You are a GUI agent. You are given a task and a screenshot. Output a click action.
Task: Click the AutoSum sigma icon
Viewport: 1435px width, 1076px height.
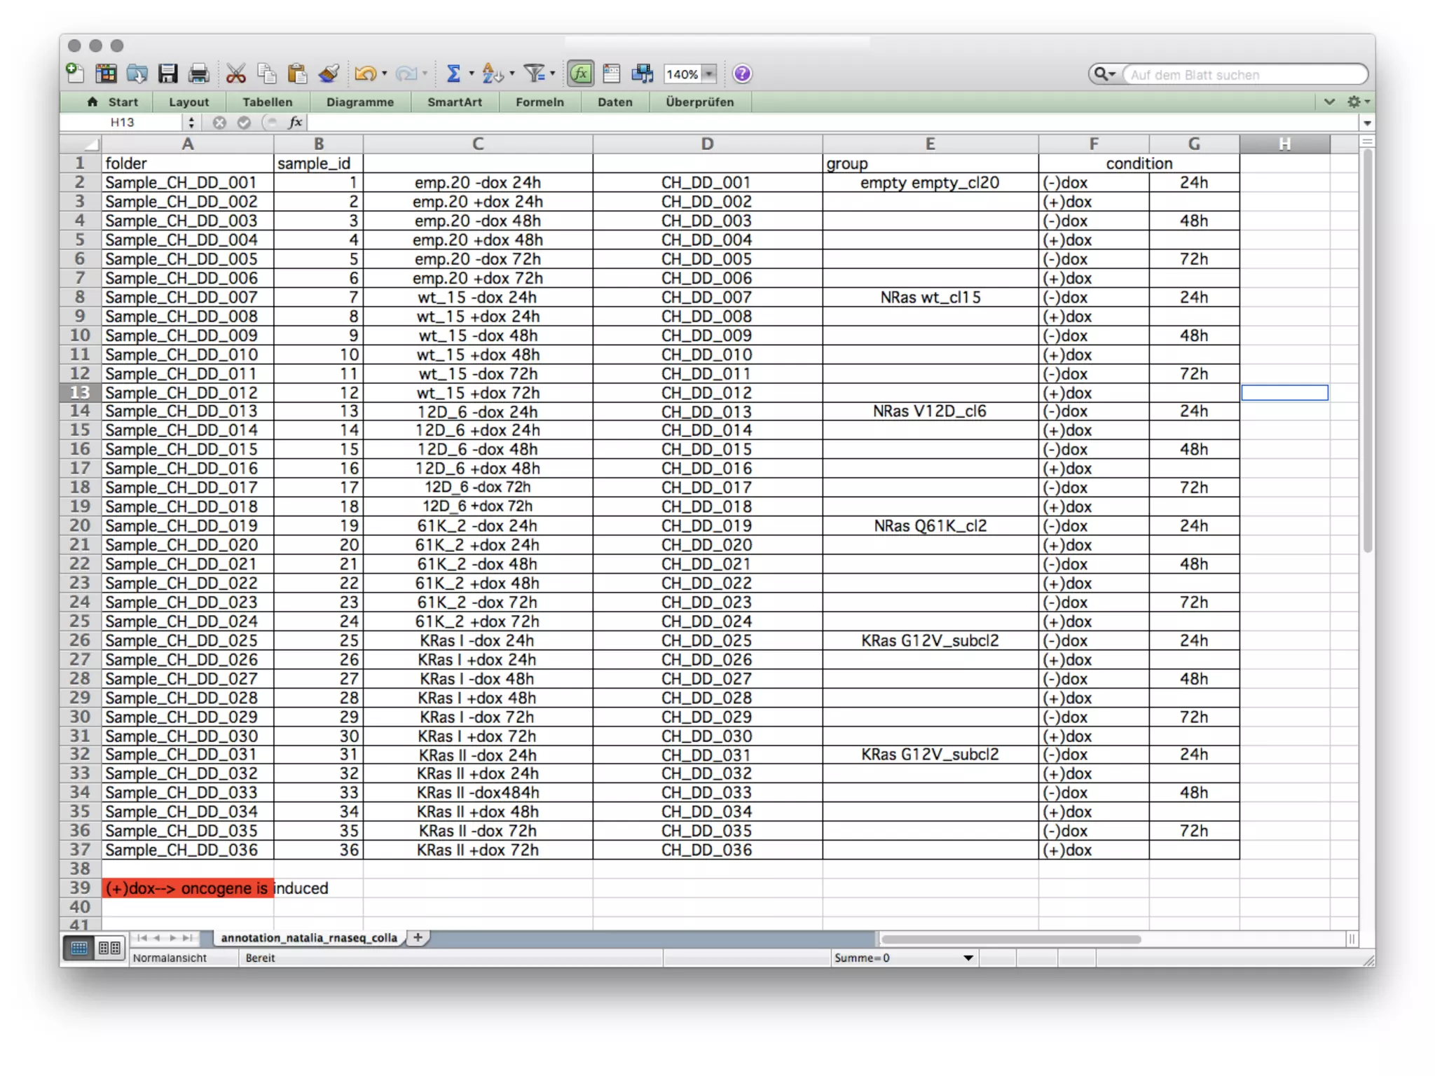[453, 74]
